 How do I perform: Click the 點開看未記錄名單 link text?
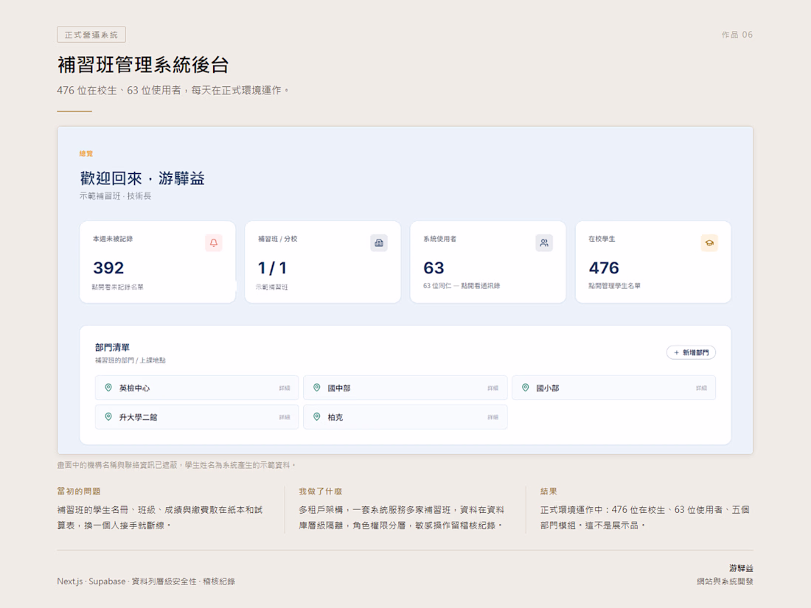[x=118, y=287]
